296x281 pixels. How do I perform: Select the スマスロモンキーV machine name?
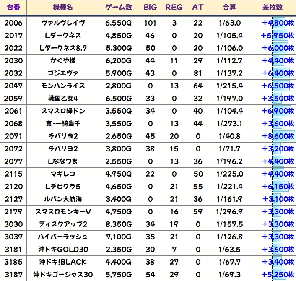click(63, 212)
